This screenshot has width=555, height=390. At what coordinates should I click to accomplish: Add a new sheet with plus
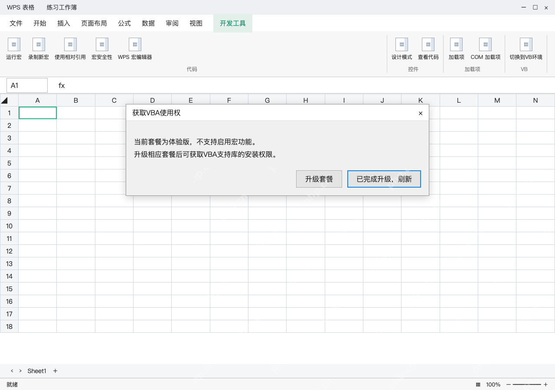click(x=55, y=371)
